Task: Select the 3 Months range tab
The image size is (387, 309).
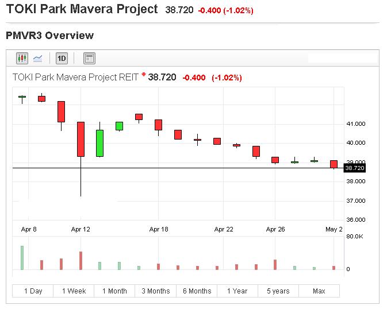Action: 155,291
